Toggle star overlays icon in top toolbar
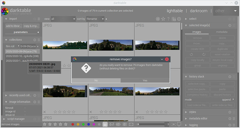240x128 pixels. pyautogui.click(x=163, y=19)
